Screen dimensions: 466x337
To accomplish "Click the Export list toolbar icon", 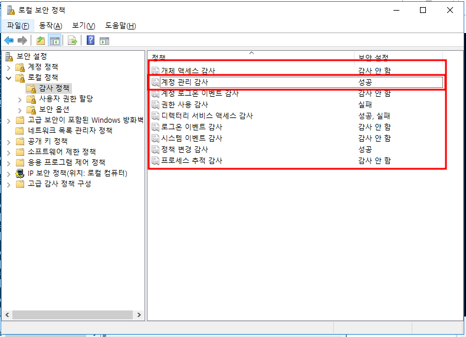I will click(72, 41).
